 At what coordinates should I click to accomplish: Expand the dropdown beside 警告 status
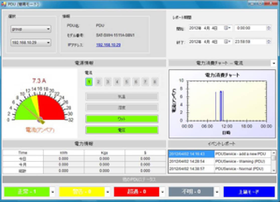(x=108, y=192)
